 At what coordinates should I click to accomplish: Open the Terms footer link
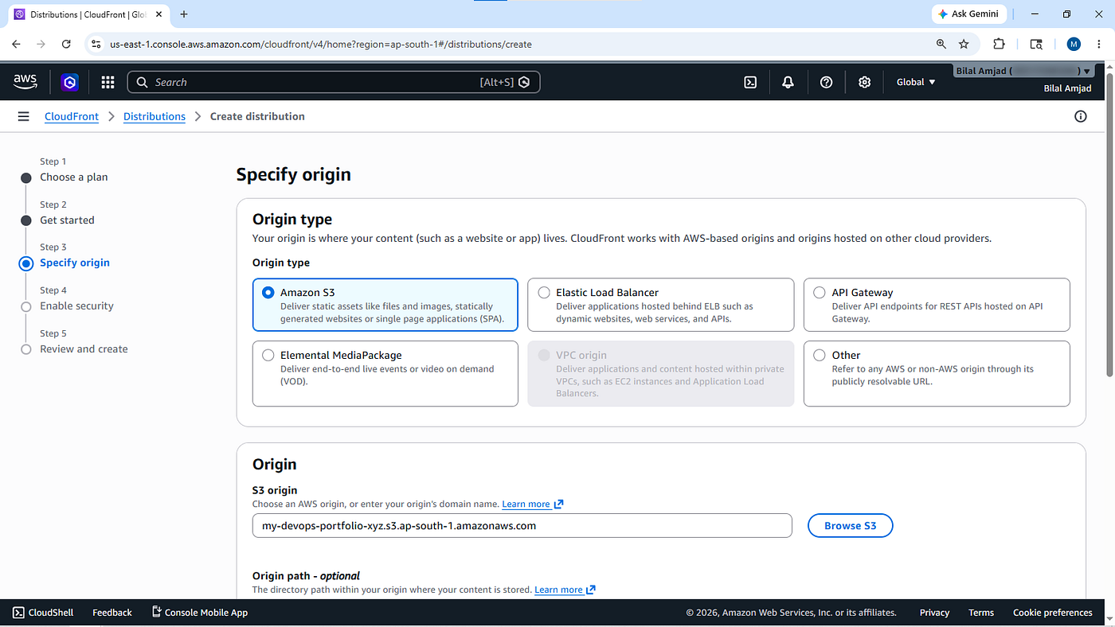pos(981,613)
